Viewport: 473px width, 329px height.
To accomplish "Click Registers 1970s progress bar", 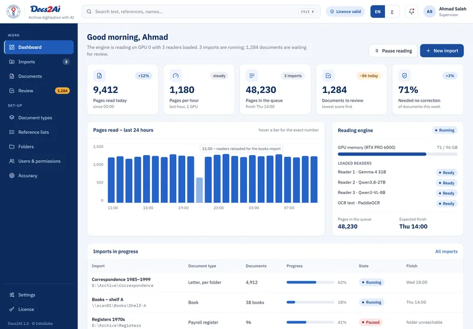I will click(x=310, y=322).
